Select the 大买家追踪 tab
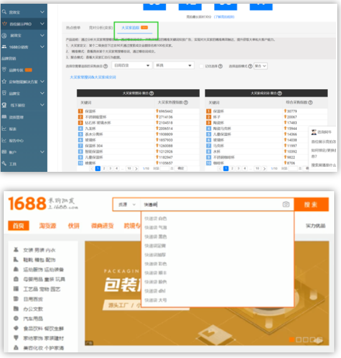Image resolution: width=341 pixels, height=358 pixels. pyautogui.click(x=134, y=27)
